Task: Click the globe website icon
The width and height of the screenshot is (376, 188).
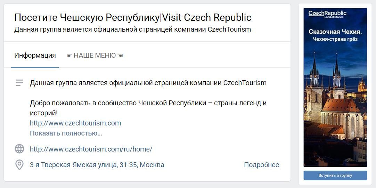Action: 19,149
